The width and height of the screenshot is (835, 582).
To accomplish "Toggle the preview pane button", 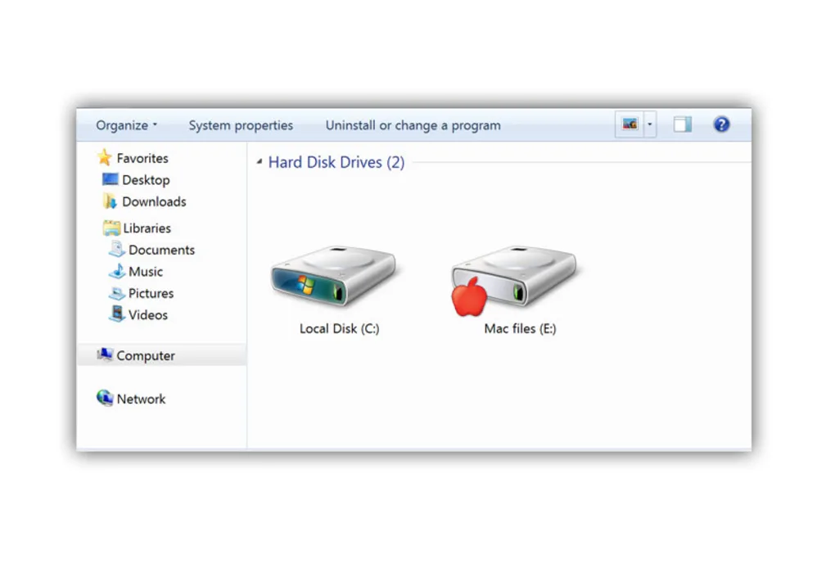I will click(682, 124).
